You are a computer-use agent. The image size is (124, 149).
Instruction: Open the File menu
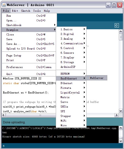6,11
